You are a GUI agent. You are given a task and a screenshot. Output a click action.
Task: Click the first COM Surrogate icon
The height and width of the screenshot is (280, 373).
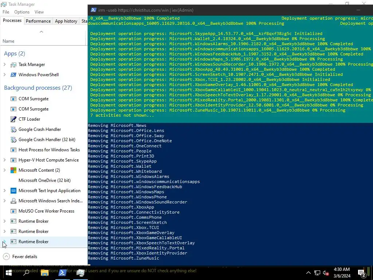13,99
